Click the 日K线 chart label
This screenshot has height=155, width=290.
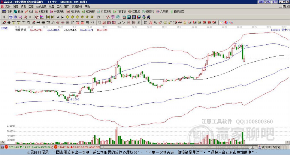4,28
